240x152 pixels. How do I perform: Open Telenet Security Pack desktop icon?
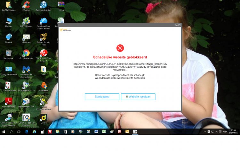[x=44, y=37]
